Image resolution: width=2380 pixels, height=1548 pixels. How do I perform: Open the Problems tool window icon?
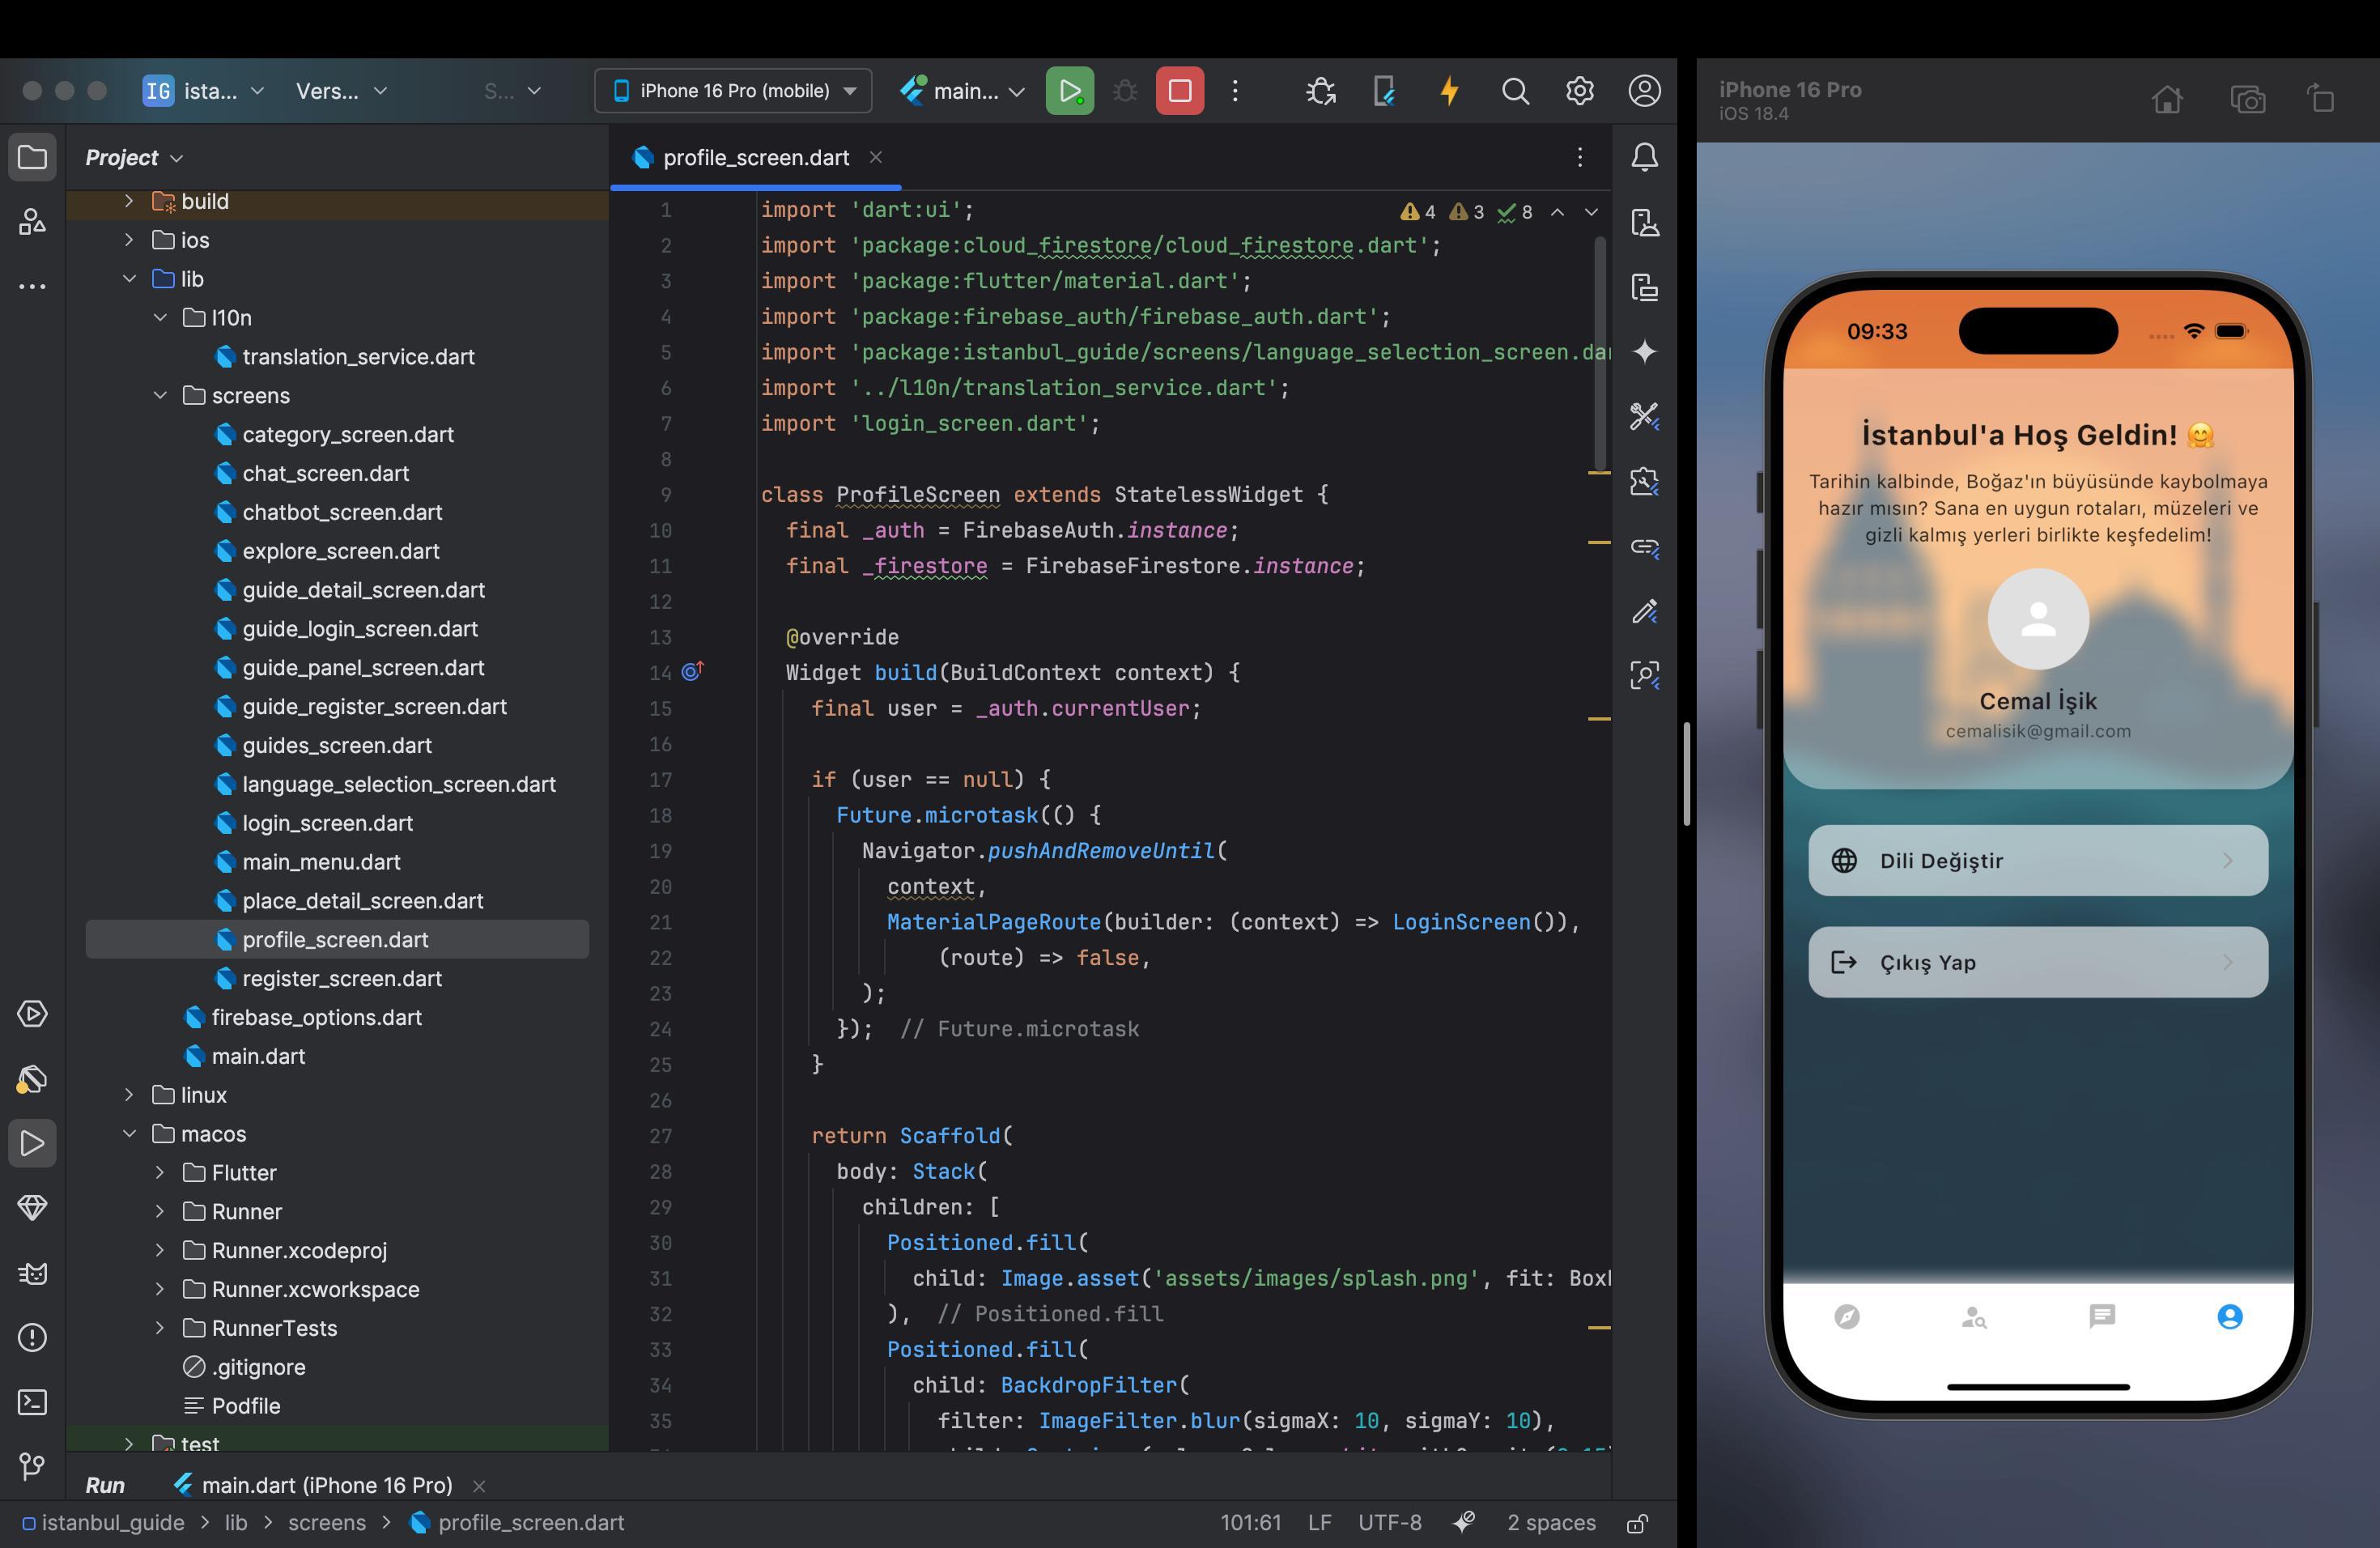pos(32,1338)
